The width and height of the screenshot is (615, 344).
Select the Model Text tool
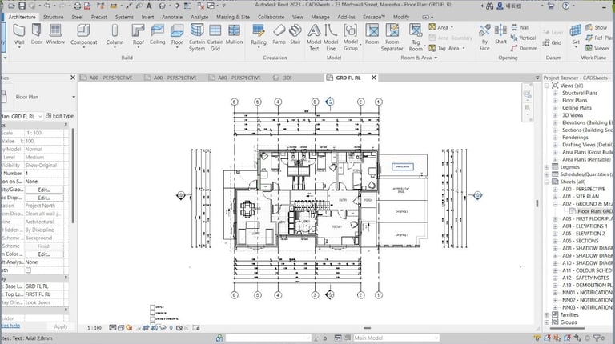point(314,38)
